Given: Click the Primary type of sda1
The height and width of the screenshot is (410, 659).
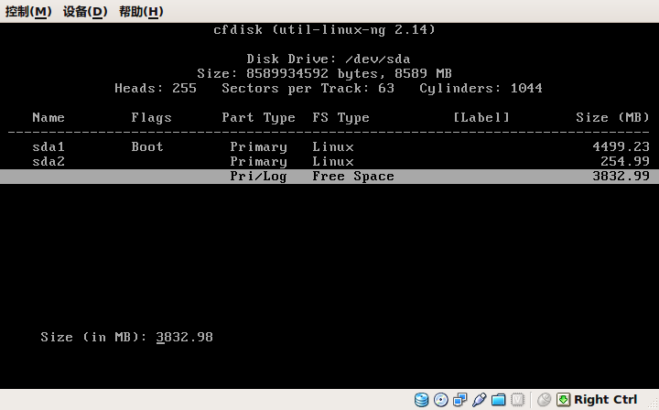Looking at the screenshot, I should click(258, 147).
